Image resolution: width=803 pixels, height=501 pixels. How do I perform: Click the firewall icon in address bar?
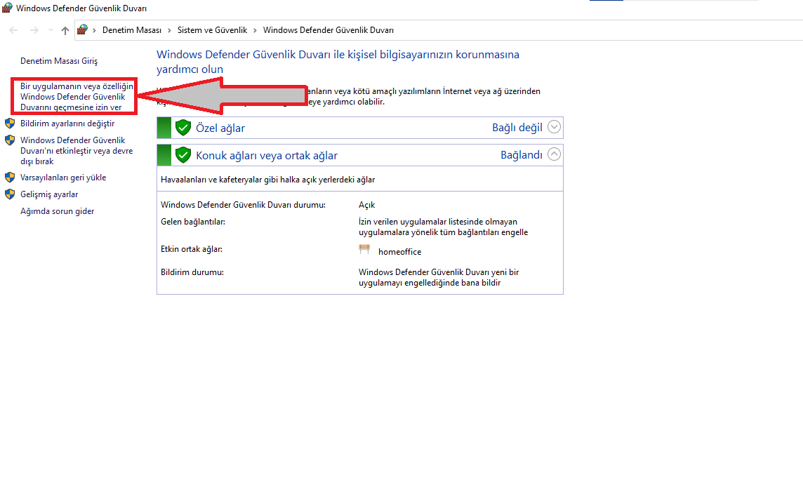pyautogui.click(x=82, y=29)
